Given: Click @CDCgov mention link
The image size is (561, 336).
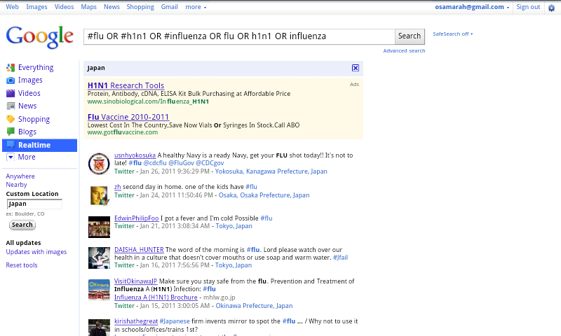Looking at the screenshot, I should [210, 163].
